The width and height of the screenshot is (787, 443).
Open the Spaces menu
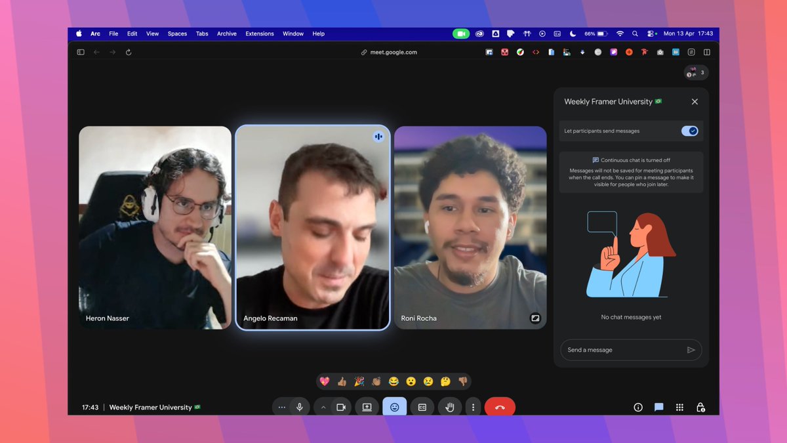(x=177, y=33)
